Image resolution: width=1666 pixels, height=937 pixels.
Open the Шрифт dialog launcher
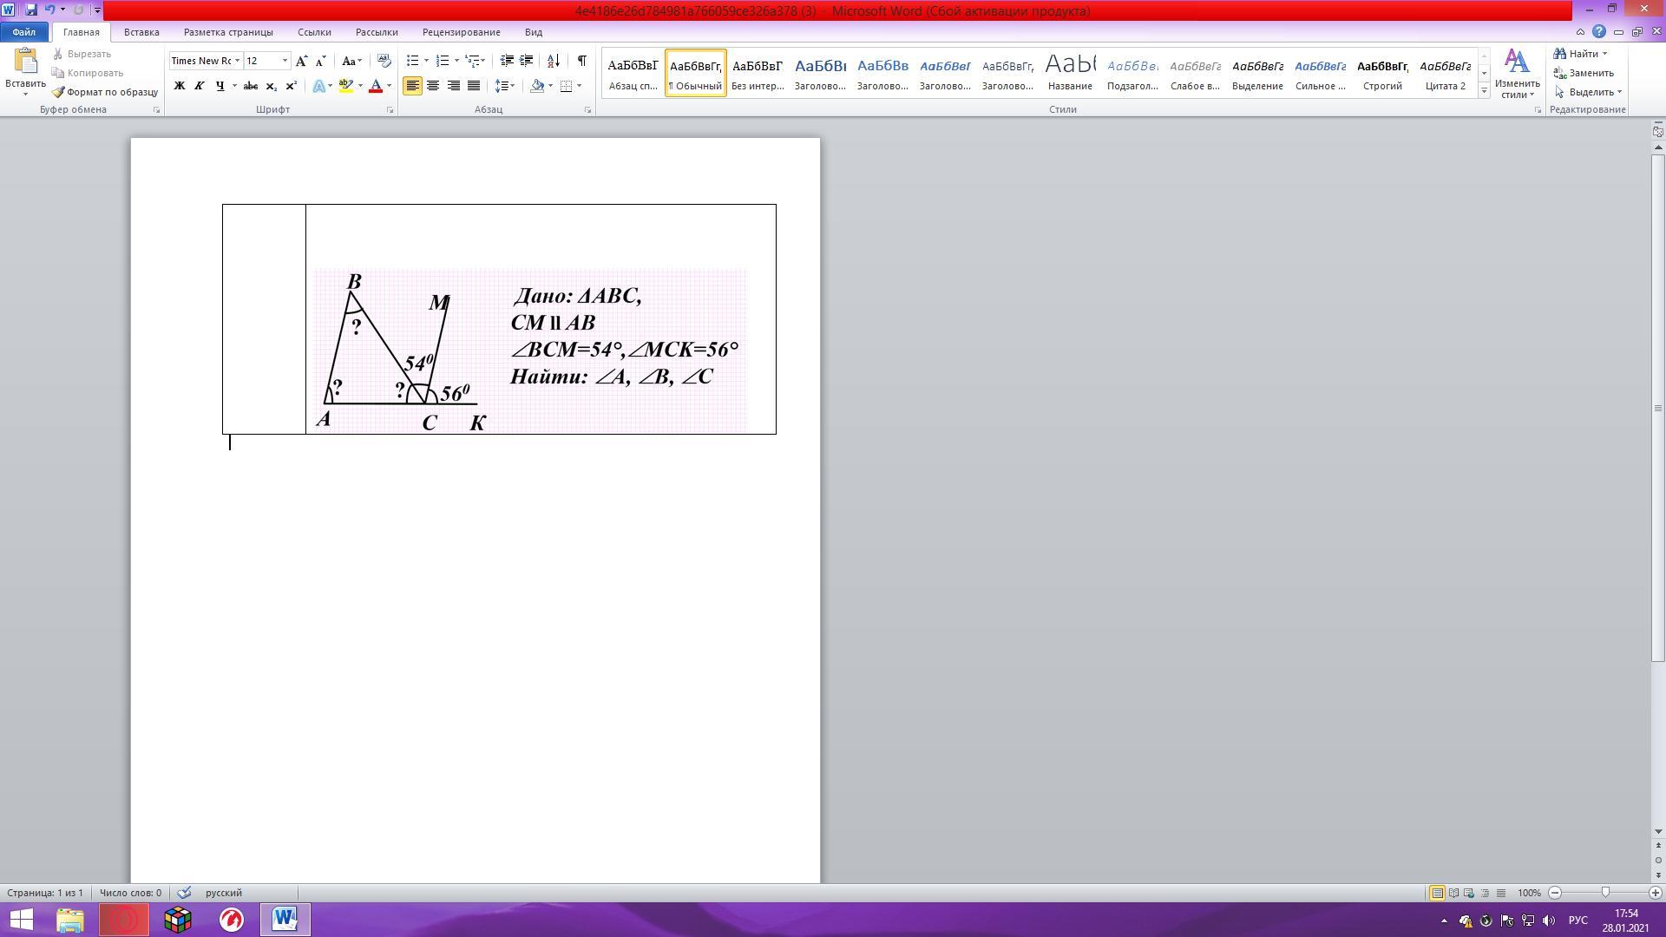[390, 110]
